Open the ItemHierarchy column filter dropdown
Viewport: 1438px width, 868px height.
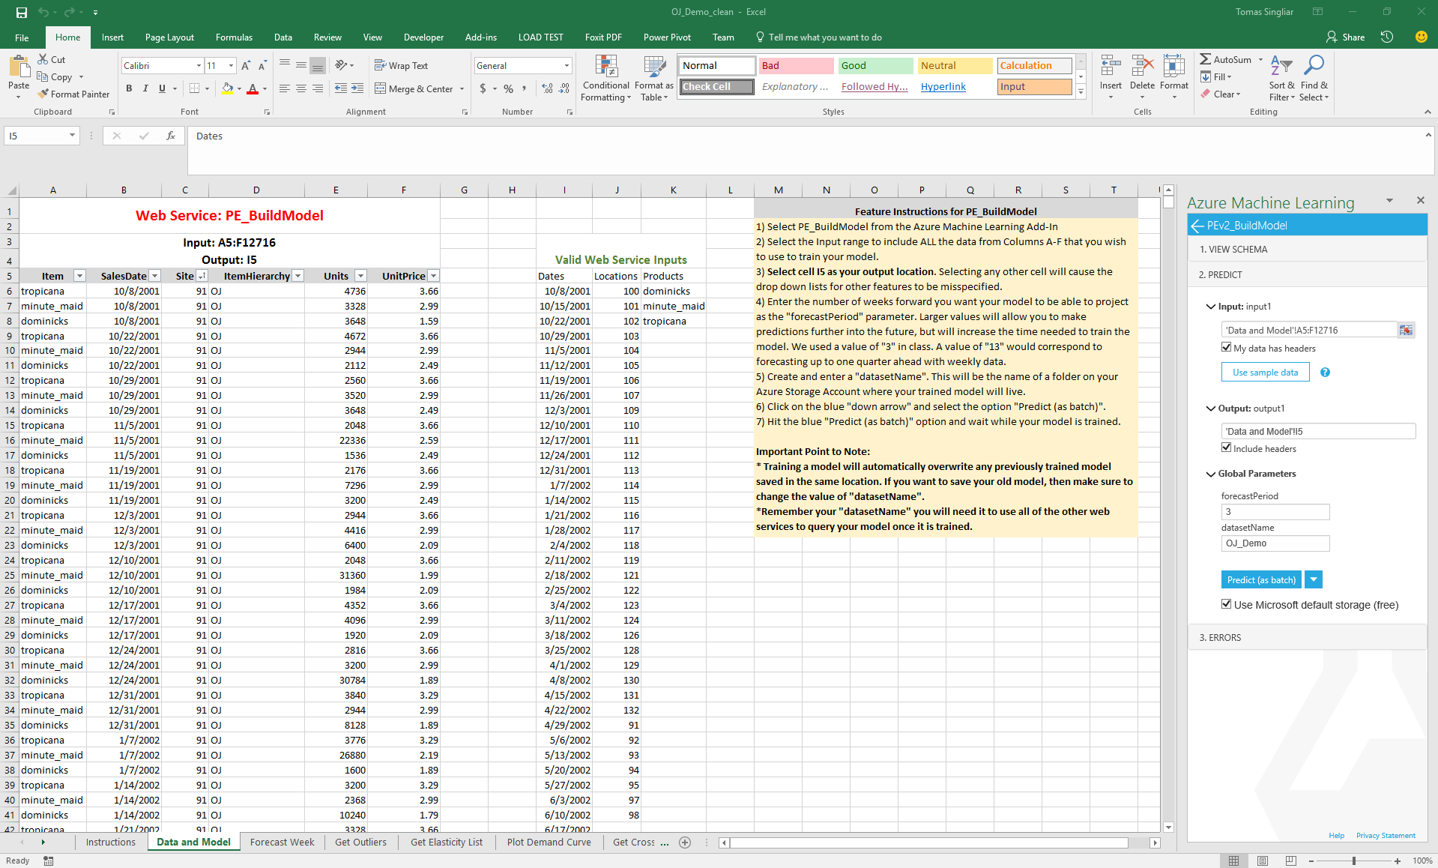coord(297,276)
